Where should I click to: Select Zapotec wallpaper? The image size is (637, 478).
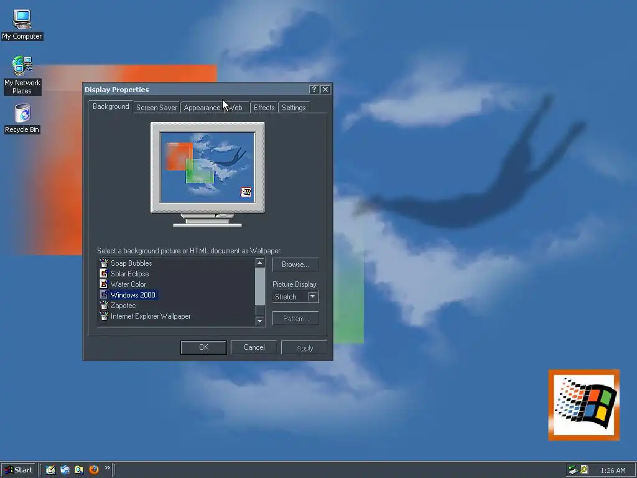point(123,305)
